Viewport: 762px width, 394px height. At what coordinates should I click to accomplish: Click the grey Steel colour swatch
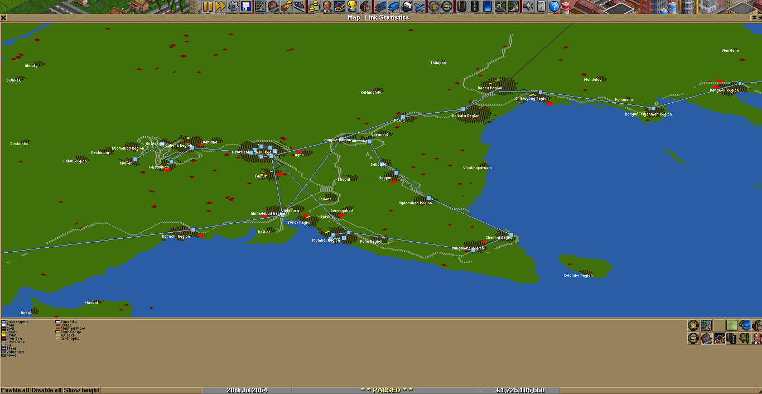pyautogui.click(x=3, y=349)
